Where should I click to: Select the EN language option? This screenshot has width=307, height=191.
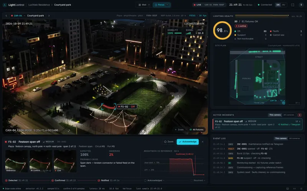[x=278, y=5]
